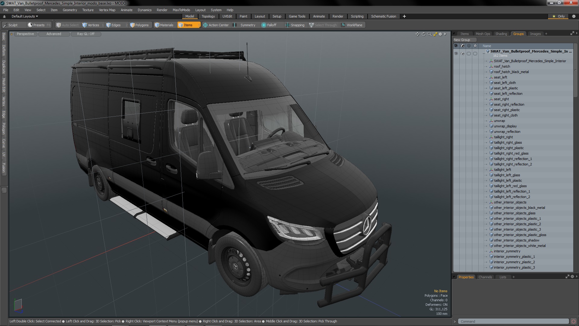Click the render camera column header
Viewport: 579px width, 326px height.
(463, 46)
